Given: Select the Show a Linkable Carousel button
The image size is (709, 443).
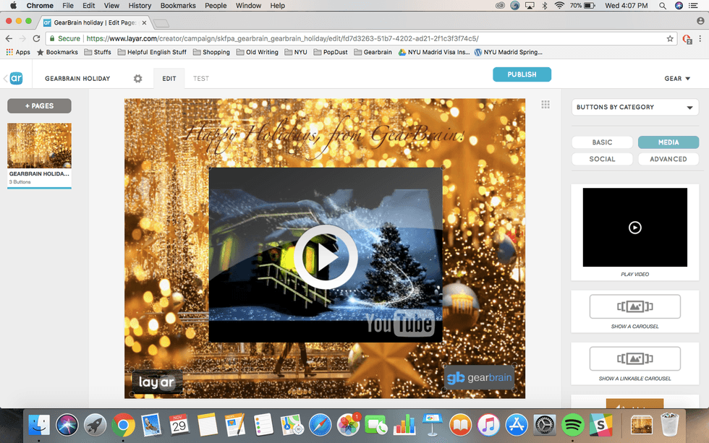Looking at the screenshot, I should (634, 358).
